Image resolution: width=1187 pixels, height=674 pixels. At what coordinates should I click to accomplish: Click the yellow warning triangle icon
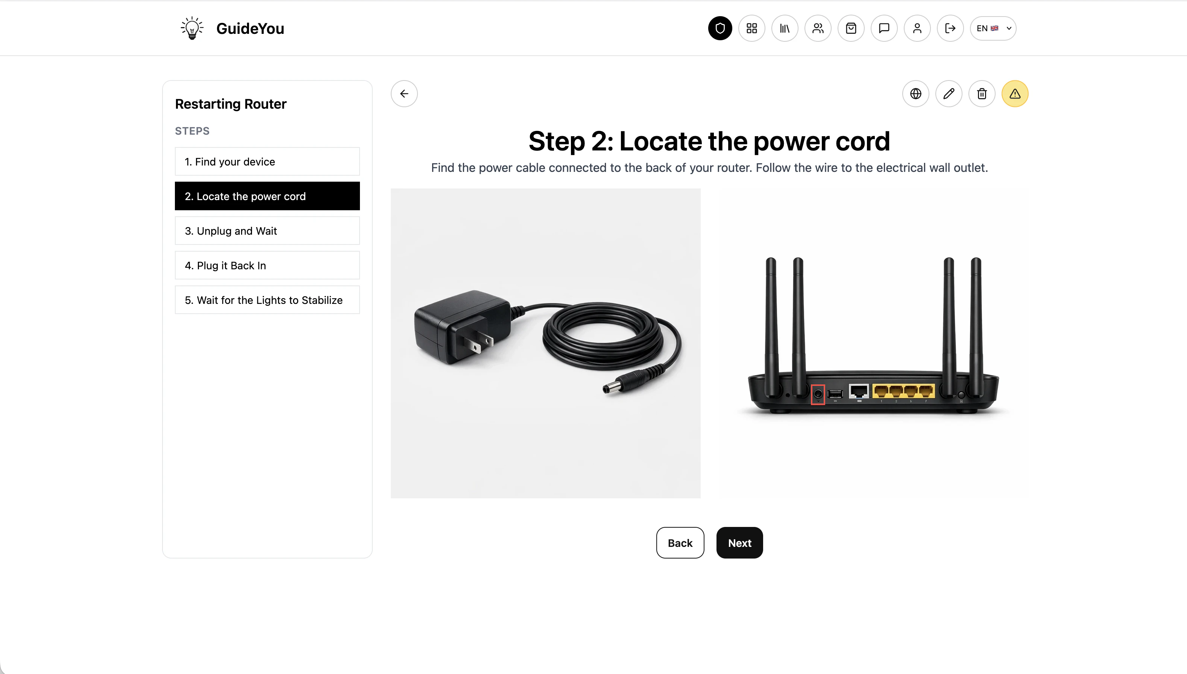[1015, 94]
